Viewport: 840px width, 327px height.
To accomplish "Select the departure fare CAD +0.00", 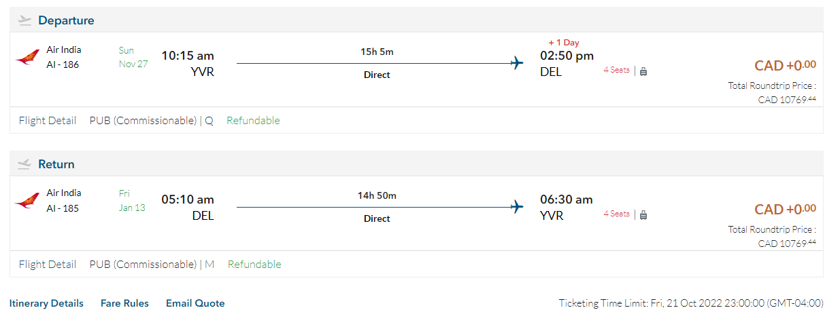I will (x=785, y=66).
